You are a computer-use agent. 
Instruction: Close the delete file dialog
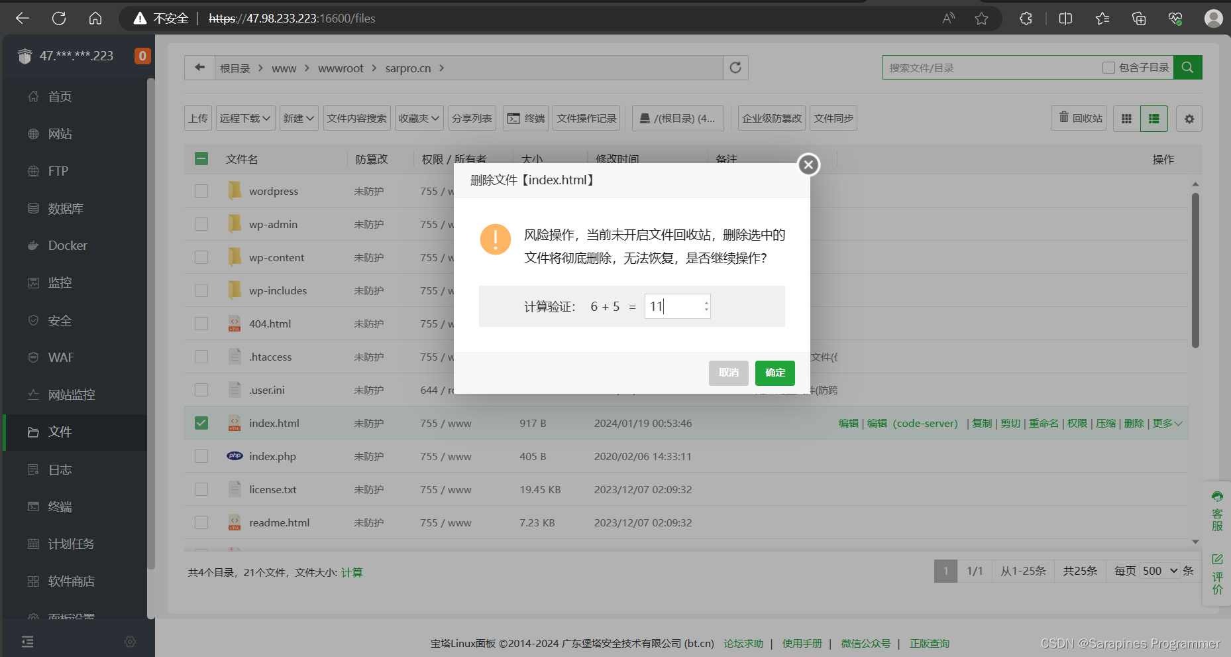coord(808,164)
